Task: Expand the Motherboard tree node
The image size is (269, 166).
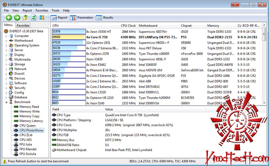Action: click(6, 41)
